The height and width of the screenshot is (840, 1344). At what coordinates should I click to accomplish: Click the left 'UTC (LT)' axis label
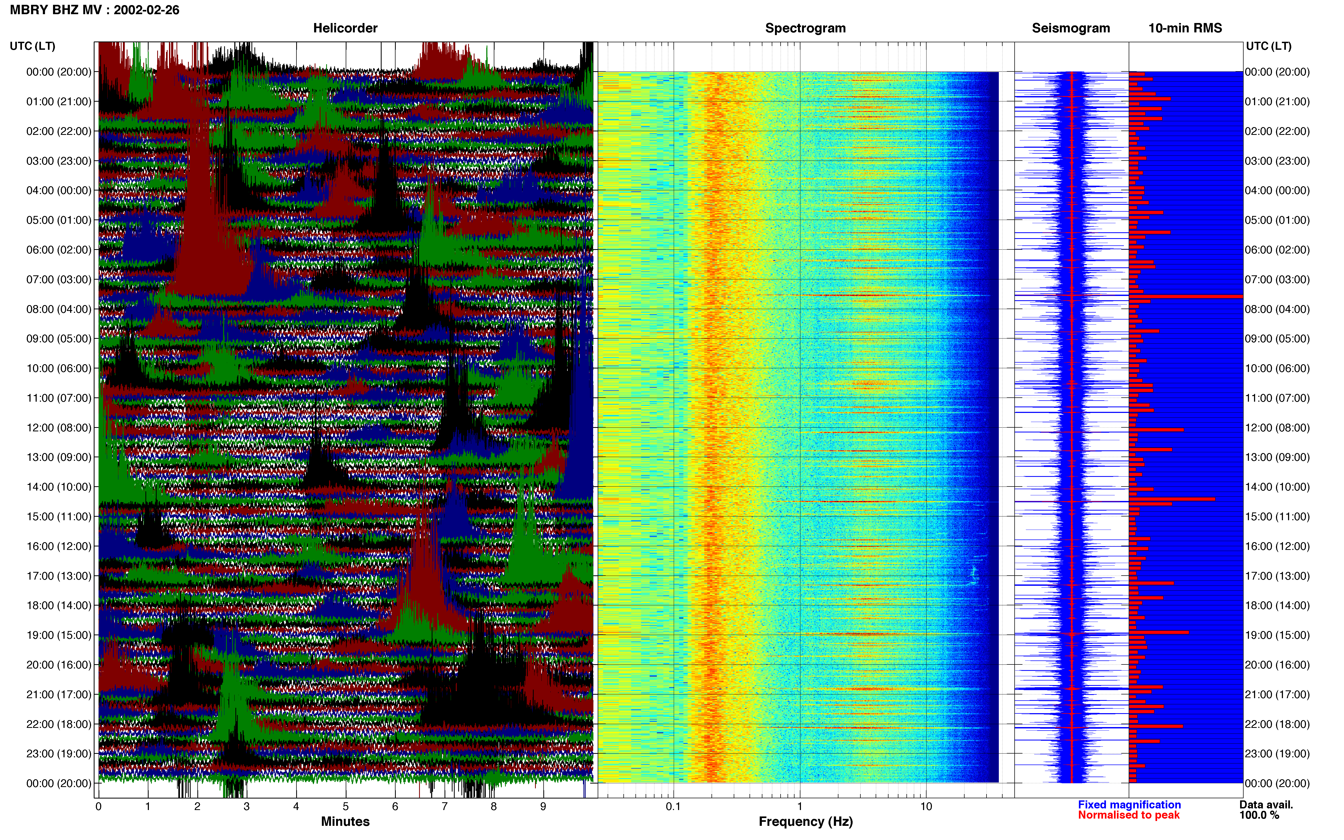point(33,46)
